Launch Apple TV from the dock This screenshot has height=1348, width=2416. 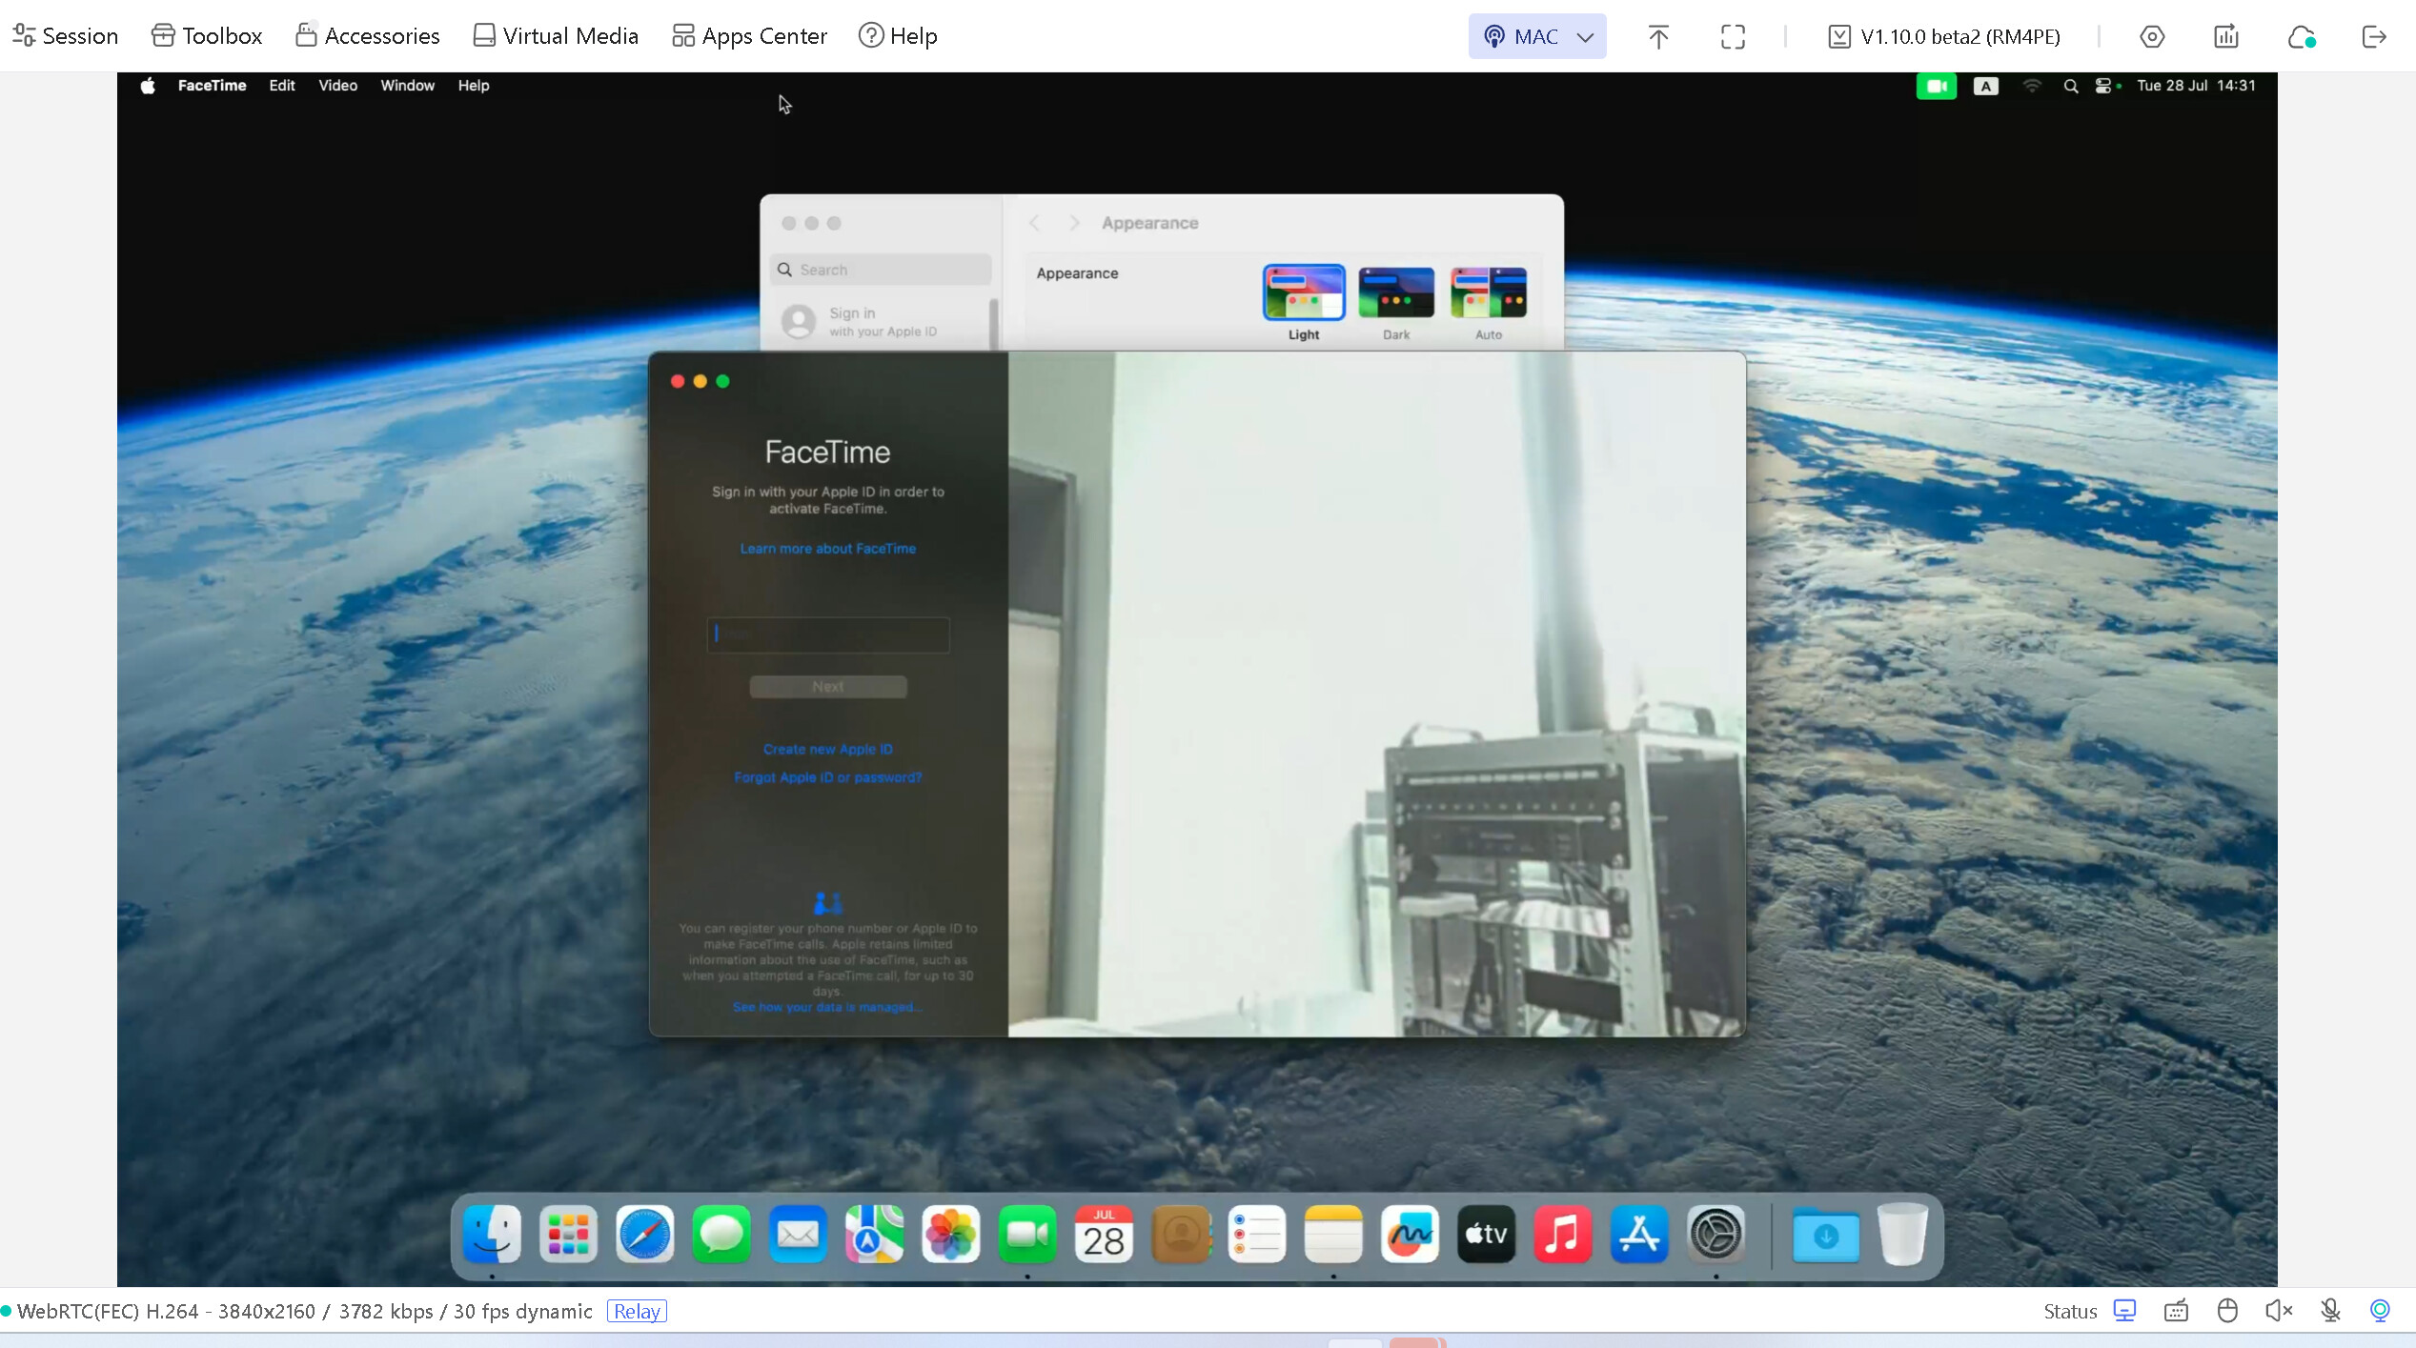point(1487,1235)
